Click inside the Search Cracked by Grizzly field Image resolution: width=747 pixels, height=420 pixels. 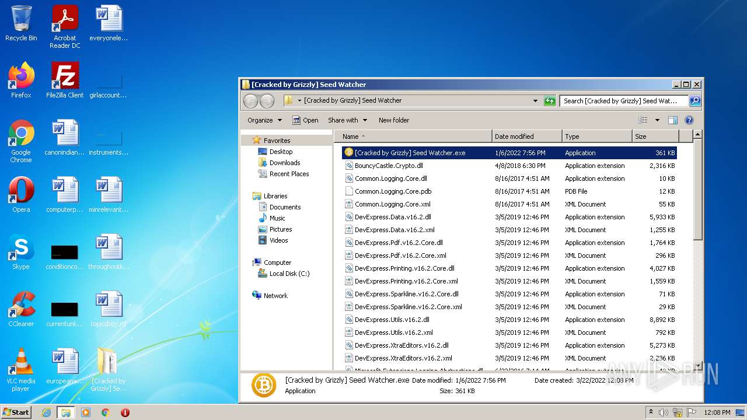(624, 101)
